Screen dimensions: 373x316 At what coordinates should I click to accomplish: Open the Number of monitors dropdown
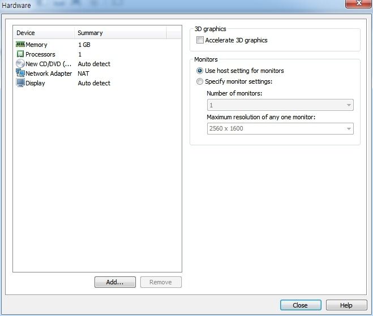pyautogui.click(x=280, y=105)
